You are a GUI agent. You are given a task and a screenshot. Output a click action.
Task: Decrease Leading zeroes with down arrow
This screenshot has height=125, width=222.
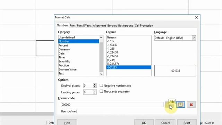click(x=95, y=93)
